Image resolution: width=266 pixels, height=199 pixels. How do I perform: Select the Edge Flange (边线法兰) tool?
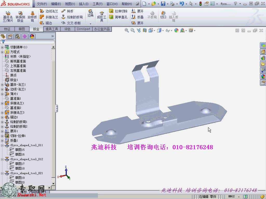[49, 11]
